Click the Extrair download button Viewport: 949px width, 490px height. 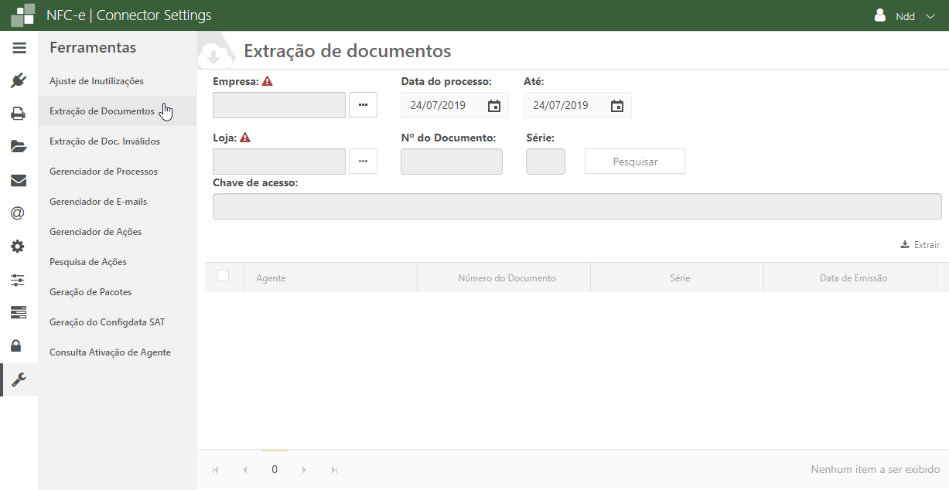(x=920, y=245)
